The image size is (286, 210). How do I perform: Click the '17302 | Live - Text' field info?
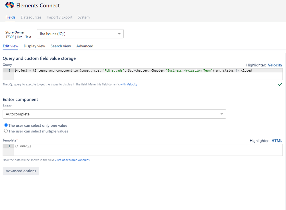click(18, 37)
